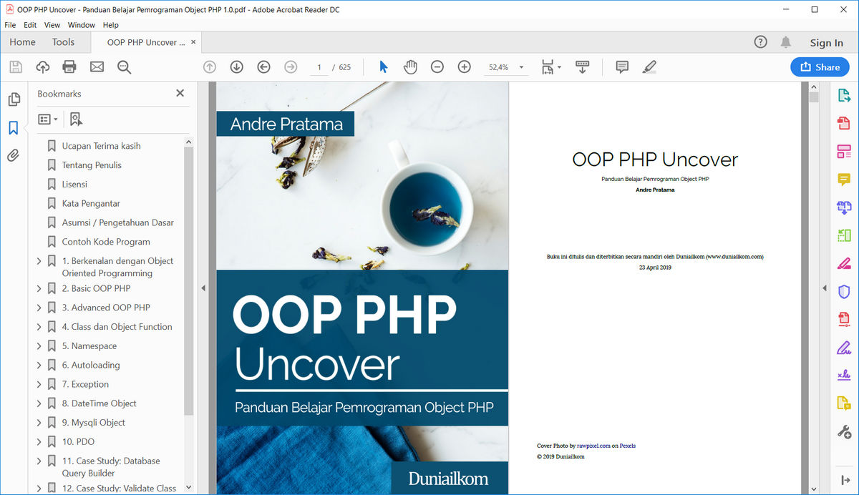Open the View menu

pos(52,25)
